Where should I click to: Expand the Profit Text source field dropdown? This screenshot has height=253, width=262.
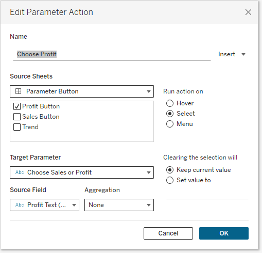coord(74,205)
